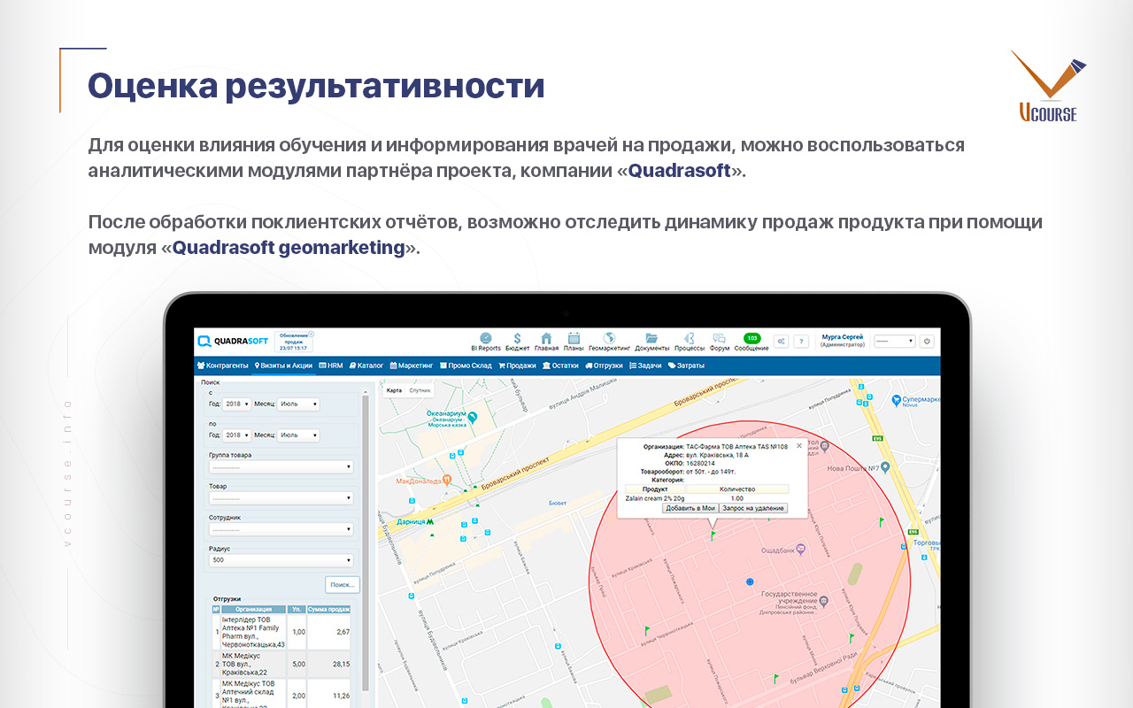
Task: Open the Маркетинг menu
Action: [412, 366]
